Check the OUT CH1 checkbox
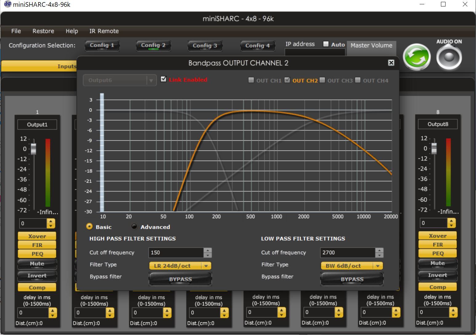The height and width of the screenshot is (335, 476). coord(251,80)
